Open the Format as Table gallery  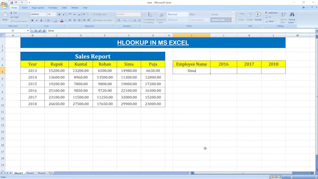[x=161, y=17]
